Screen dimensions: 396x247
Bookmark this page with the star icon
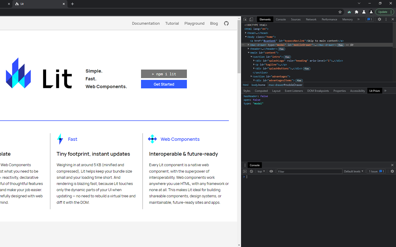(340, 12)
